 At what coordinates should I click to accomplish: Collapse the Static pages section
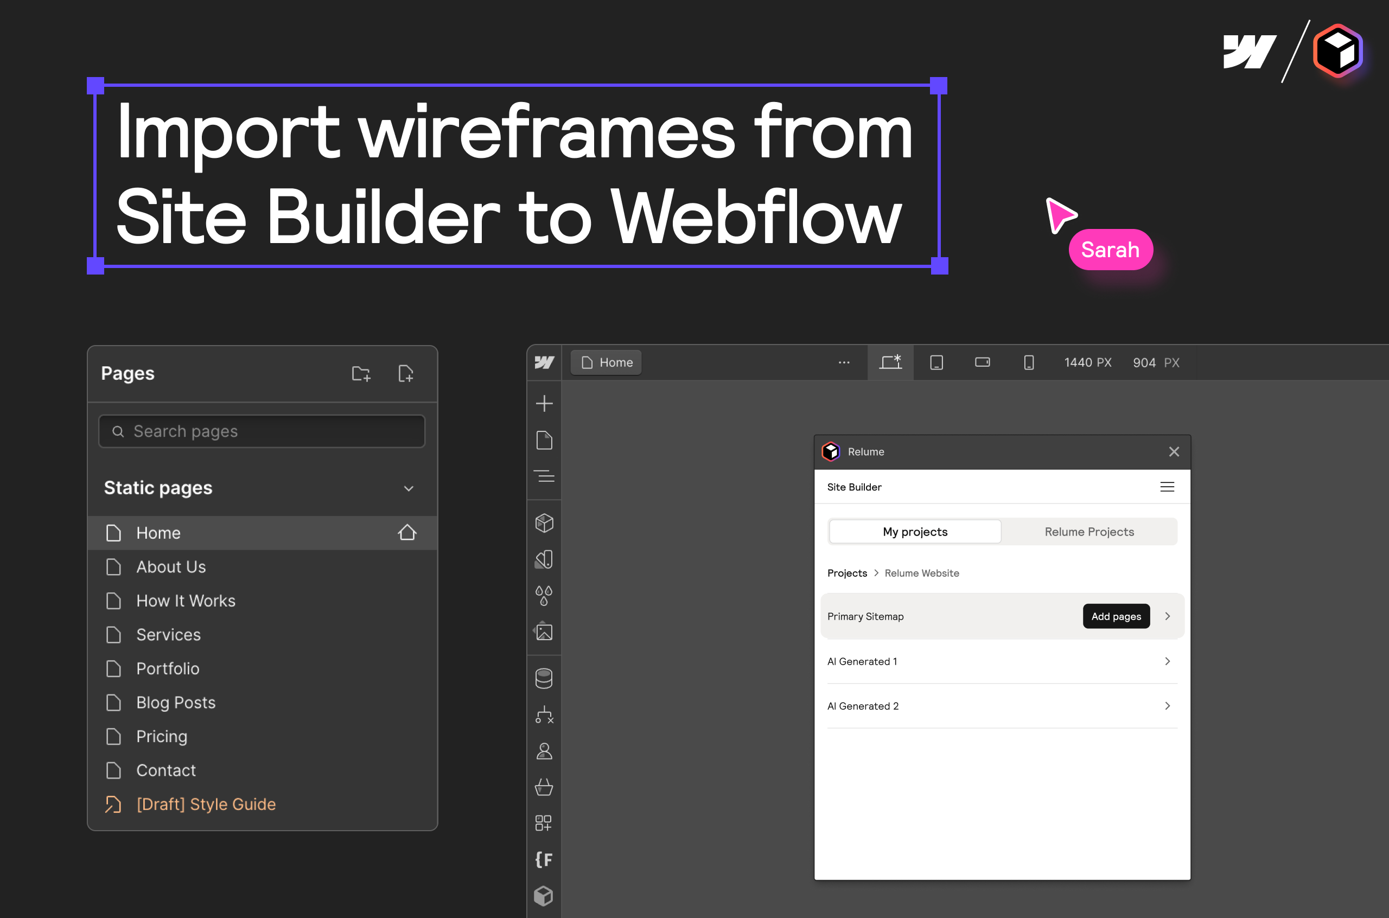pyautogui.click(x=409, y=488)
